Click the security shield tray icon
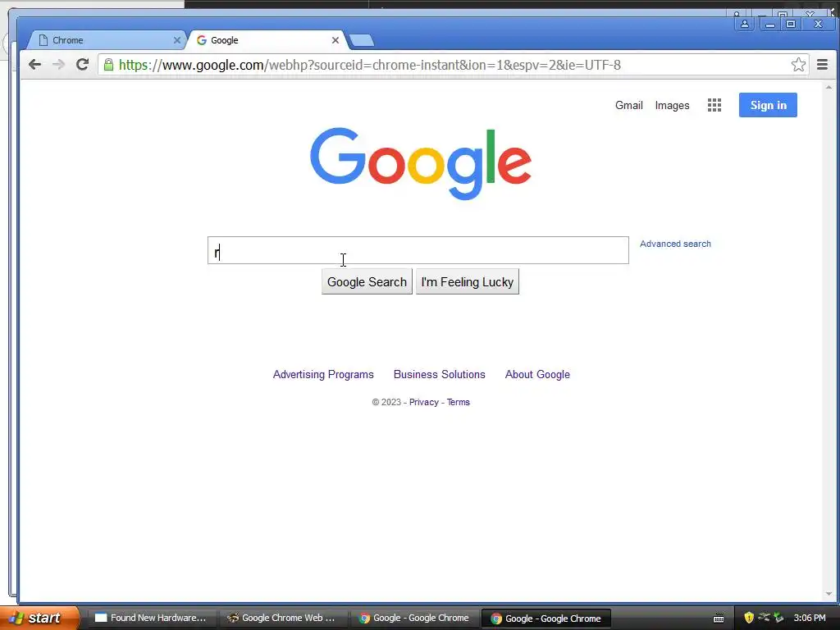The height and width of the screenshot is (630, 840). click(749, 618)
